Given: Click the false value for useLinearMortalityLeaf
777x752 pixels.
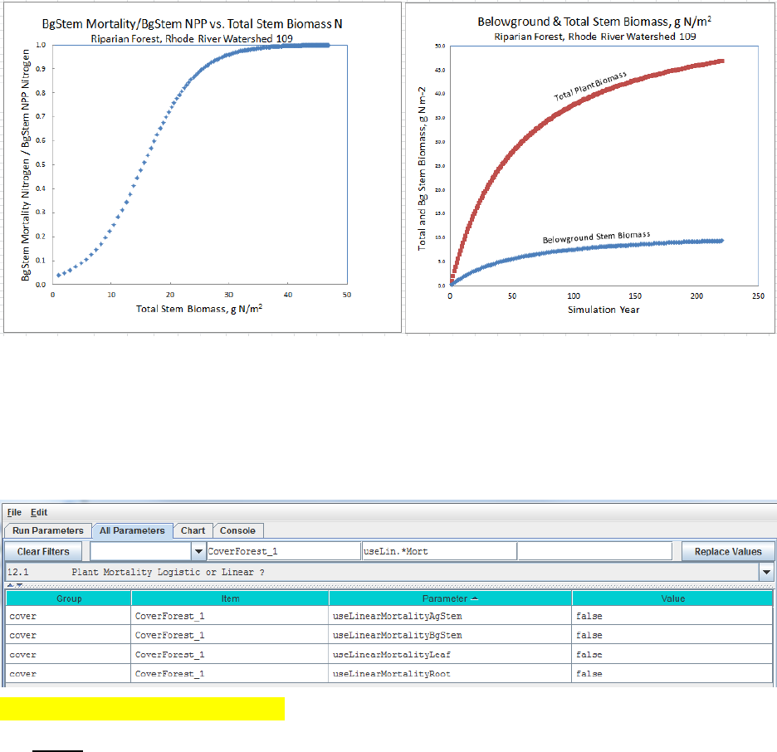Looking at the screenshot, I should point(672,654).
